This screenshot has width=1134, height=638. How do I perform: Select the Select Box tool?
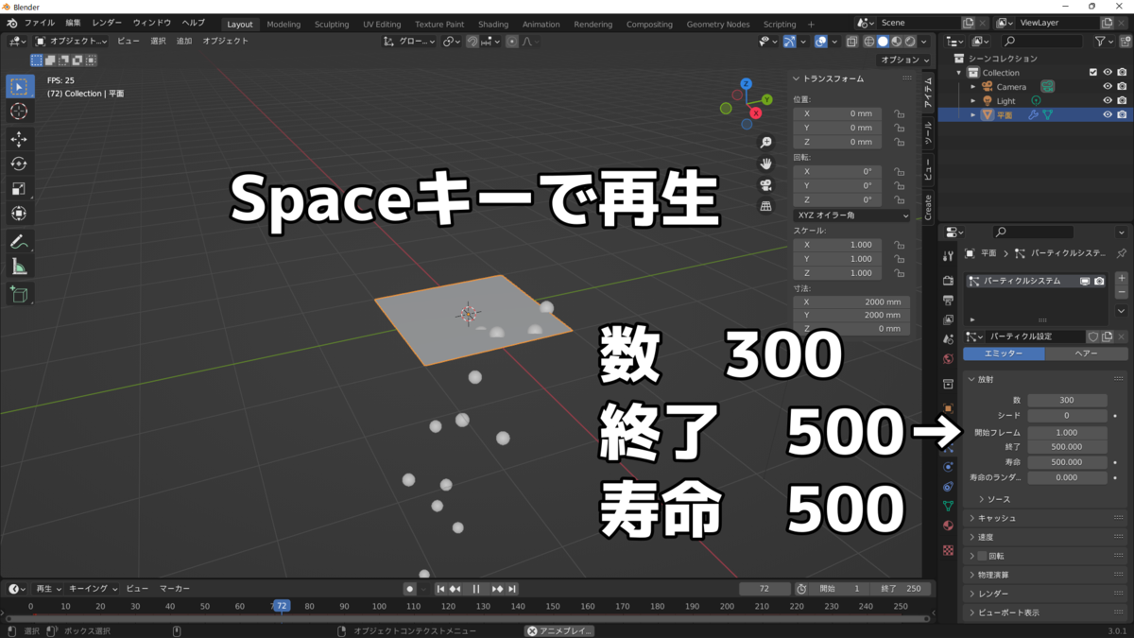[x=19, y=87]
